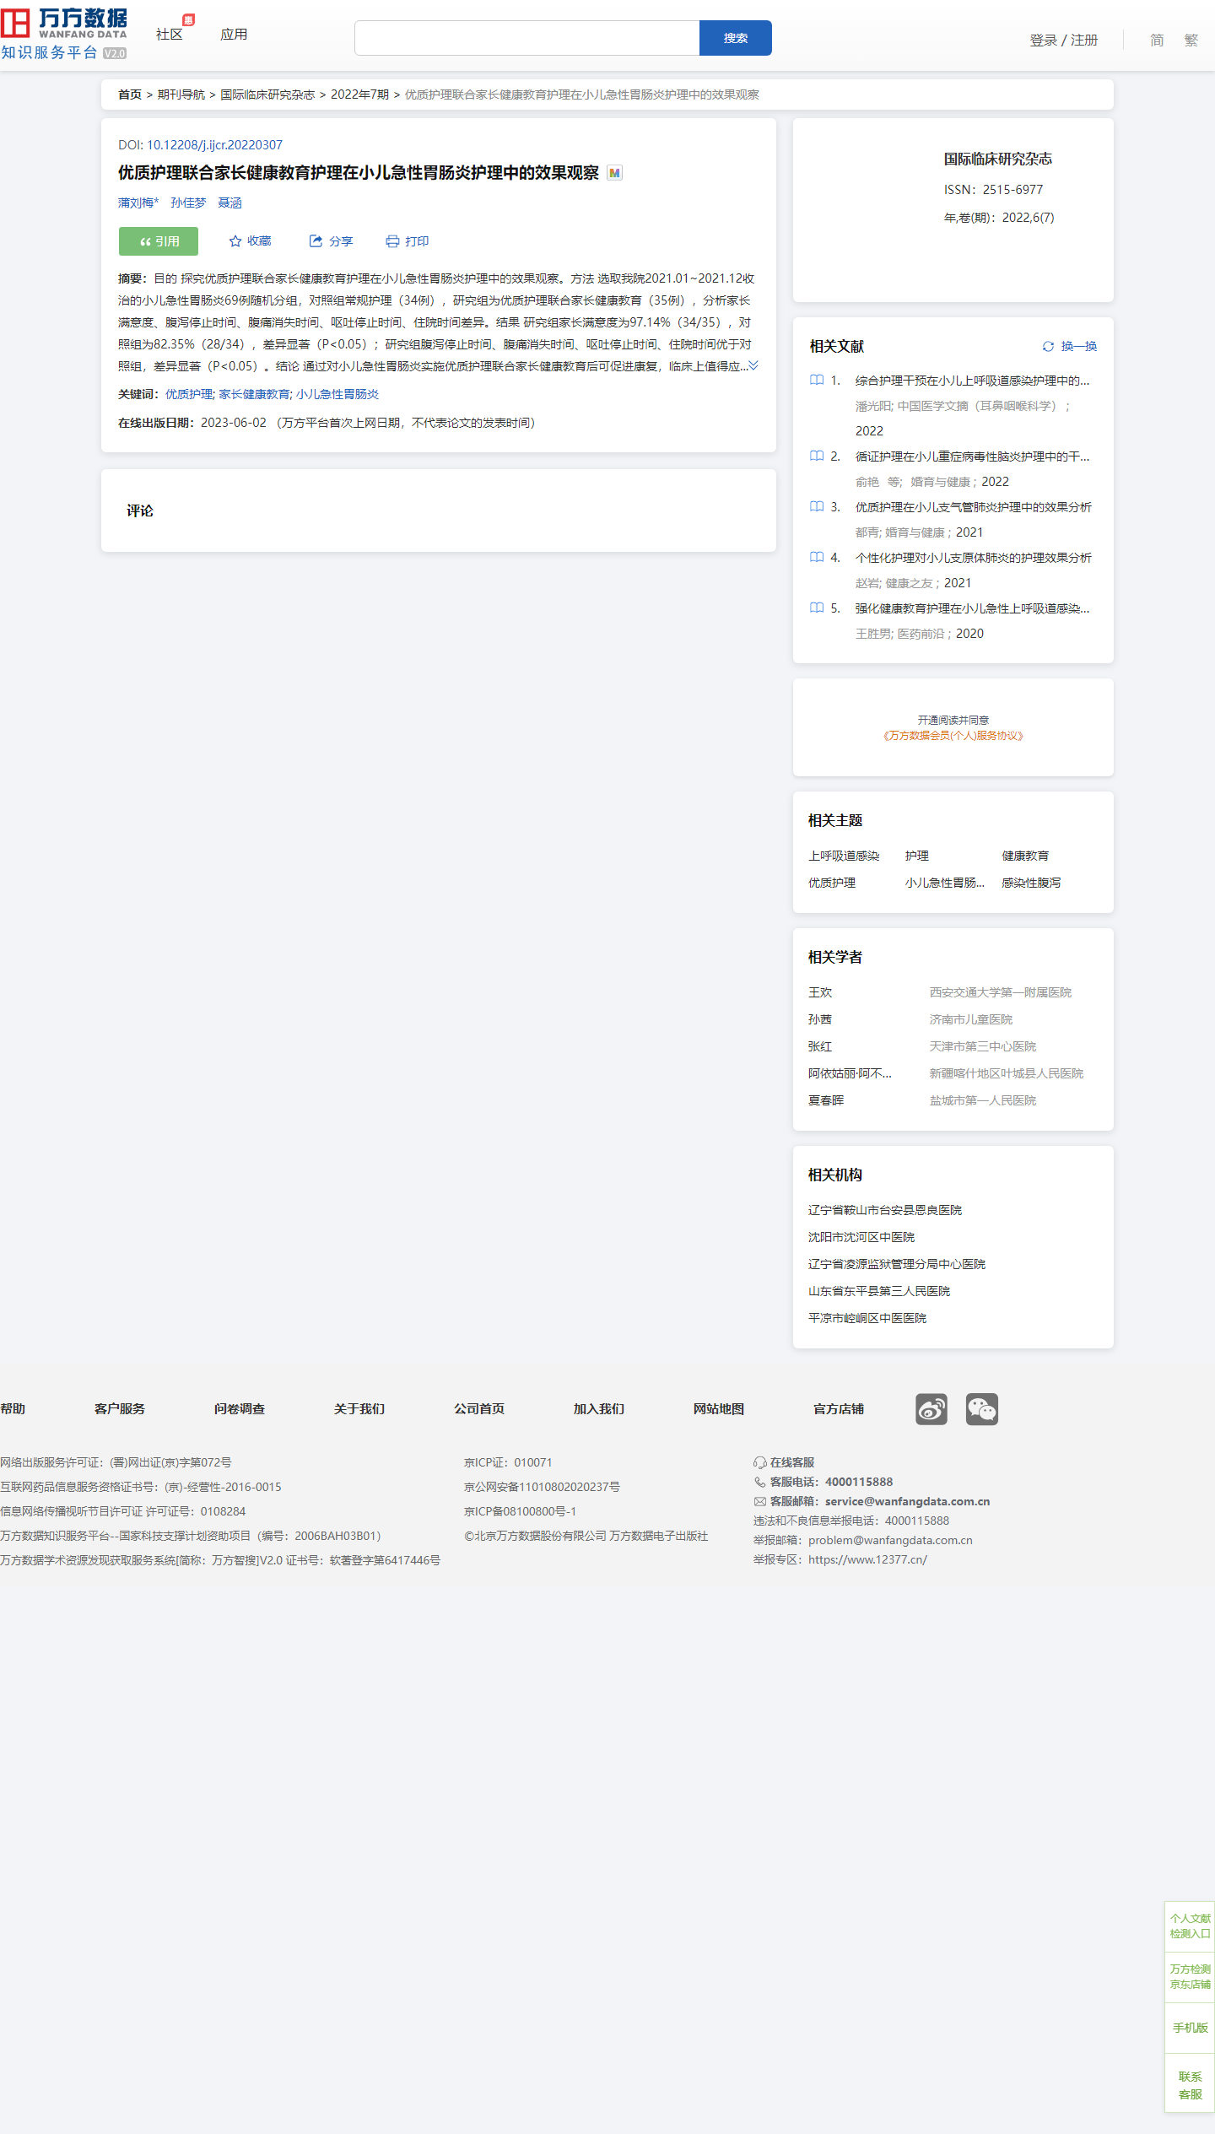Open the 应用 menu item
Image resolution: width=1215 pixels, height=2134 pixels.
click(x=234, y=35)
